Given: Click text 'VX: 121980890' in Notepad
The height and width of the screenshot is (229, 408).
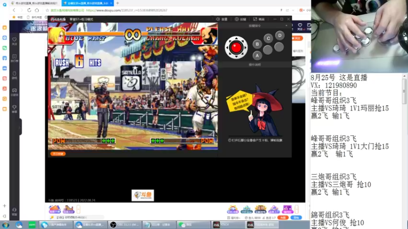Looking at the screenshot, I should pyautogui.click(x=334, y=85).
